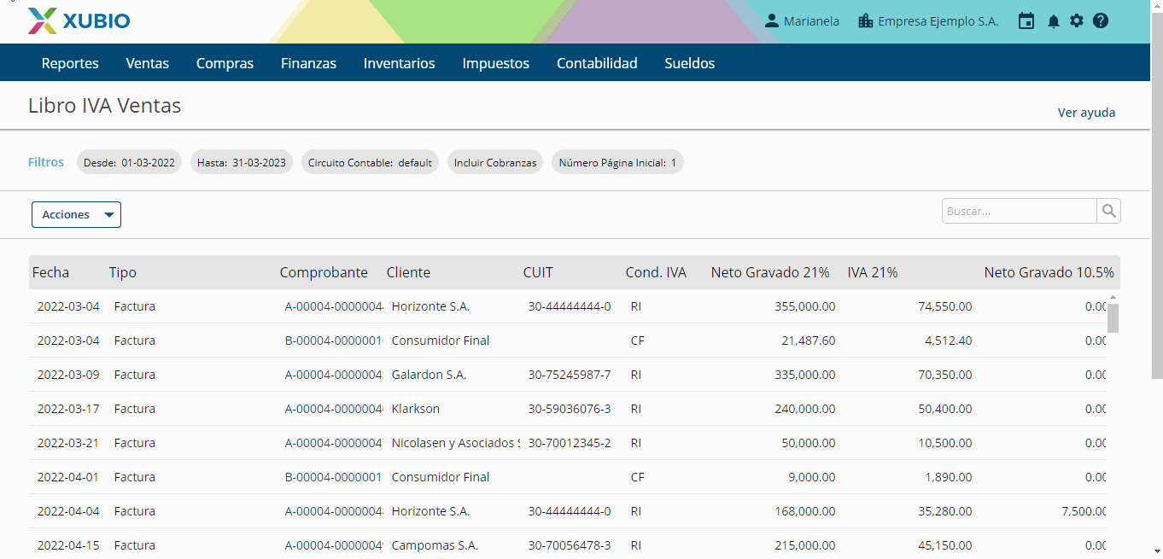Viewport: 1163px width, 559px height.
Task: Click the table vertical scrollbar thumb
Action: (1113, 317)
